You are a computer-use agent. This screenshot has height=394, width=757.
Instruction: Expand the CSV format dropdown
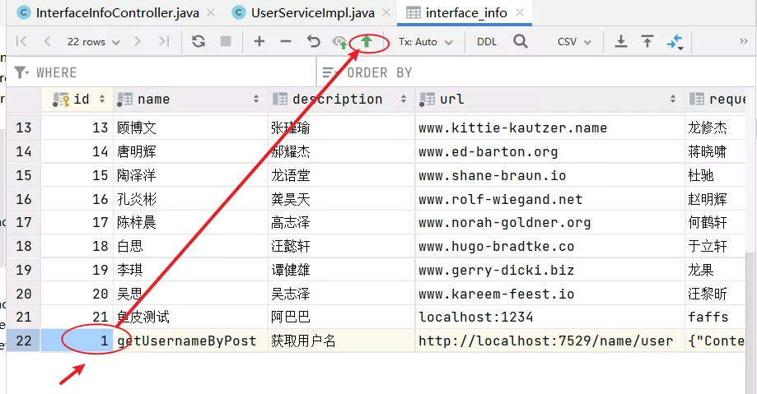point(574,42)
